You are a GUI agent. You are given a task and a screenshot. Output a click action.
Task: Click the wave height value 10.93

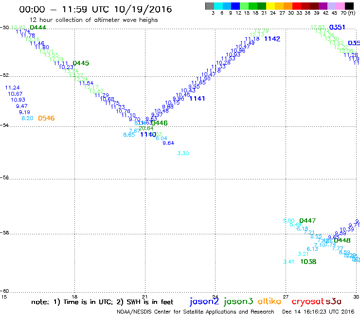pyautogui.click(x=18, y=100)
